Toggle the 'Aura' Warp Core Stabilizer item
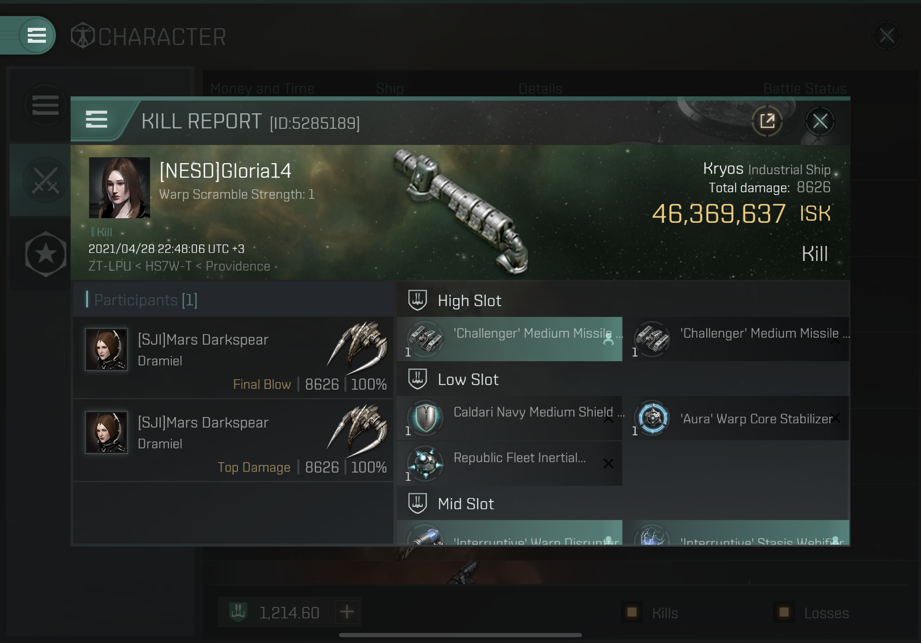Viewport: 921px width, 643px height. [x=738, y=418]
